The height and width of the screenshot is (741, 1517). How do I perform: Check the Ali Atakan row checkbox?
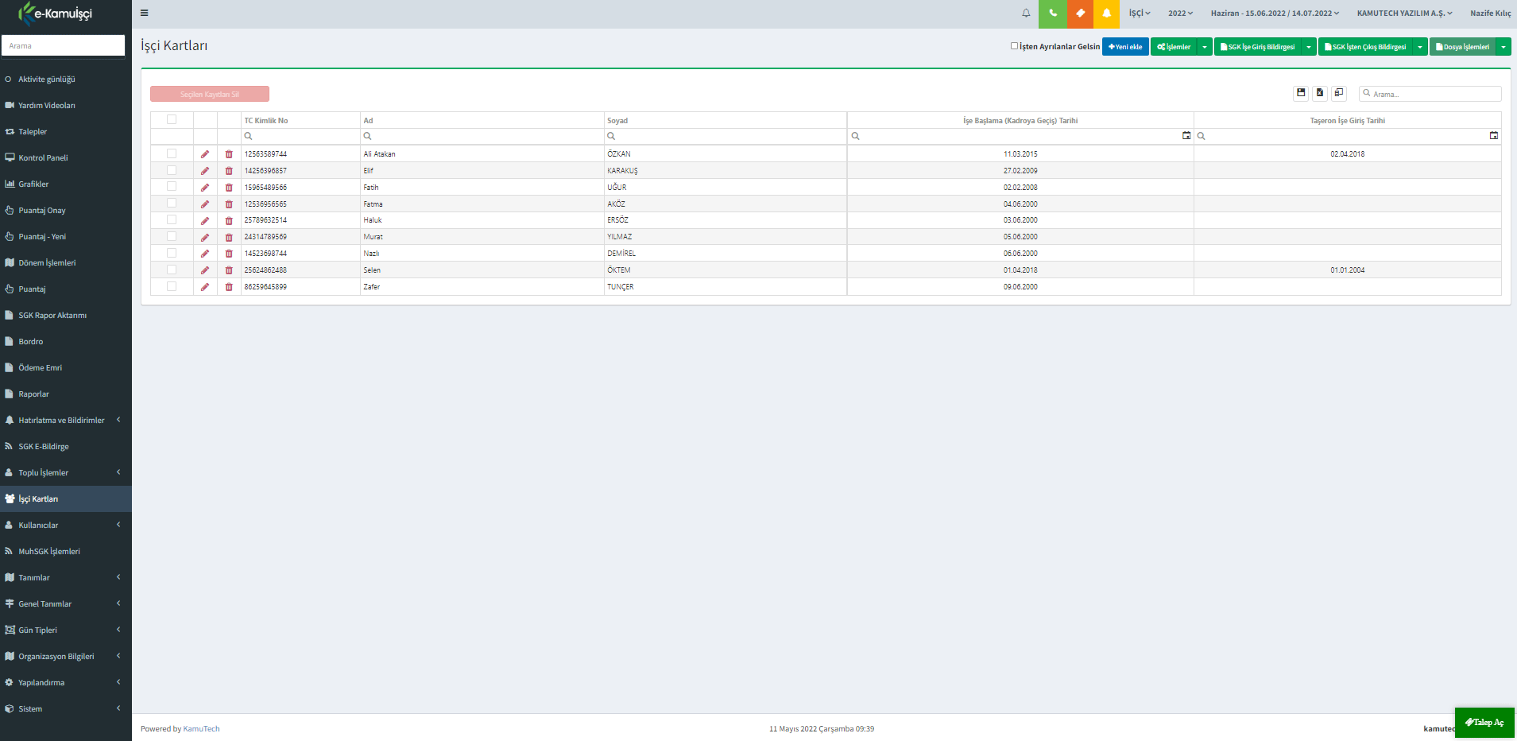tap(172, 153)
